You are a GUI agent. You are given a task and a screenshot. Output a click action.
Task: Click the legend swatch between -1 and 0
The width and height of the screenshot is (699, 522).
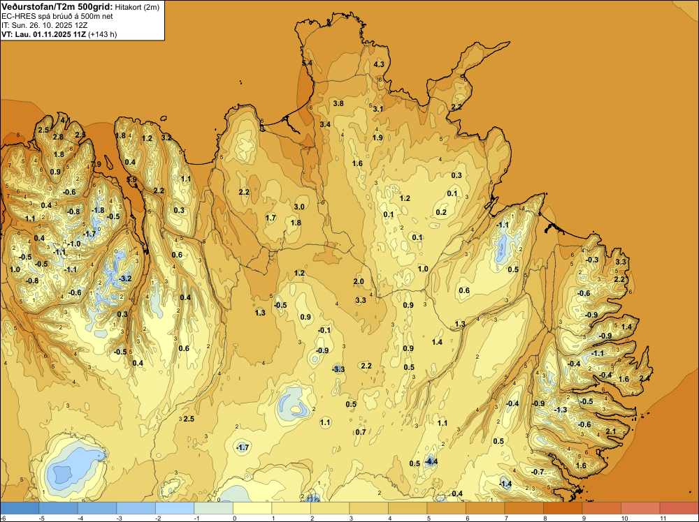click(213, 508)
